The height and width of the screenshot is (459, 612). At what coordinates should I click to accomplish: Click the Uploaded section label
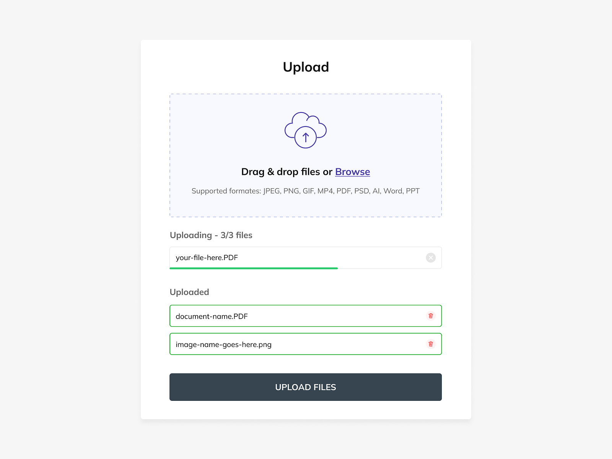pyautogui.click(x=189, y=292)
